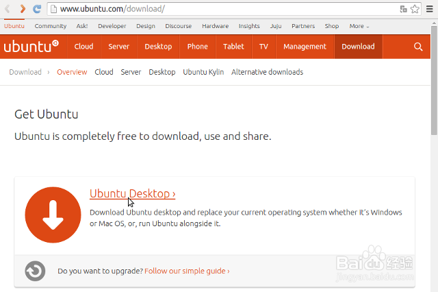Click the page icon in the address bar
The image size is (438, 292).
pyautogui.click(x=53, y=9)
